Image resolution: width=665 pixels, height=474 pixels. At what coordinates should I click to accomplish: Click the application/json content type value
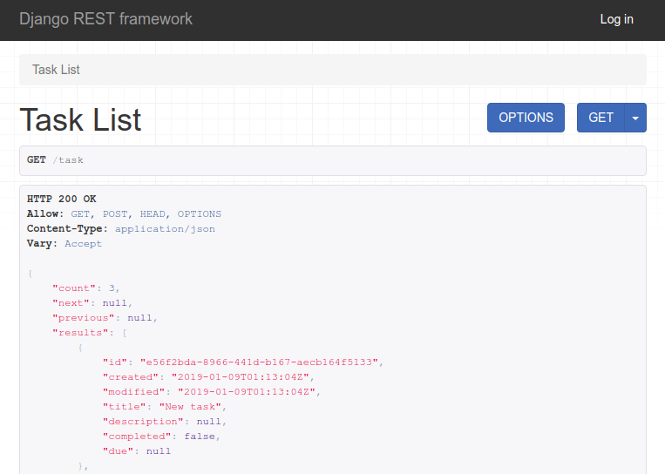(165, 228)
